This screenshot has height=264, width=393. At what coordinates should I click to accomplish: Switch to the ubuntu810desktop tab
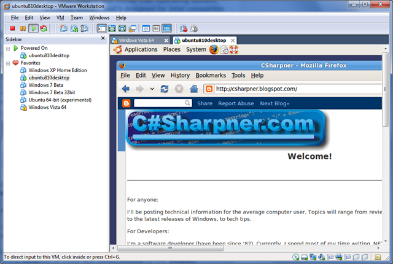(x=204, y=41)
